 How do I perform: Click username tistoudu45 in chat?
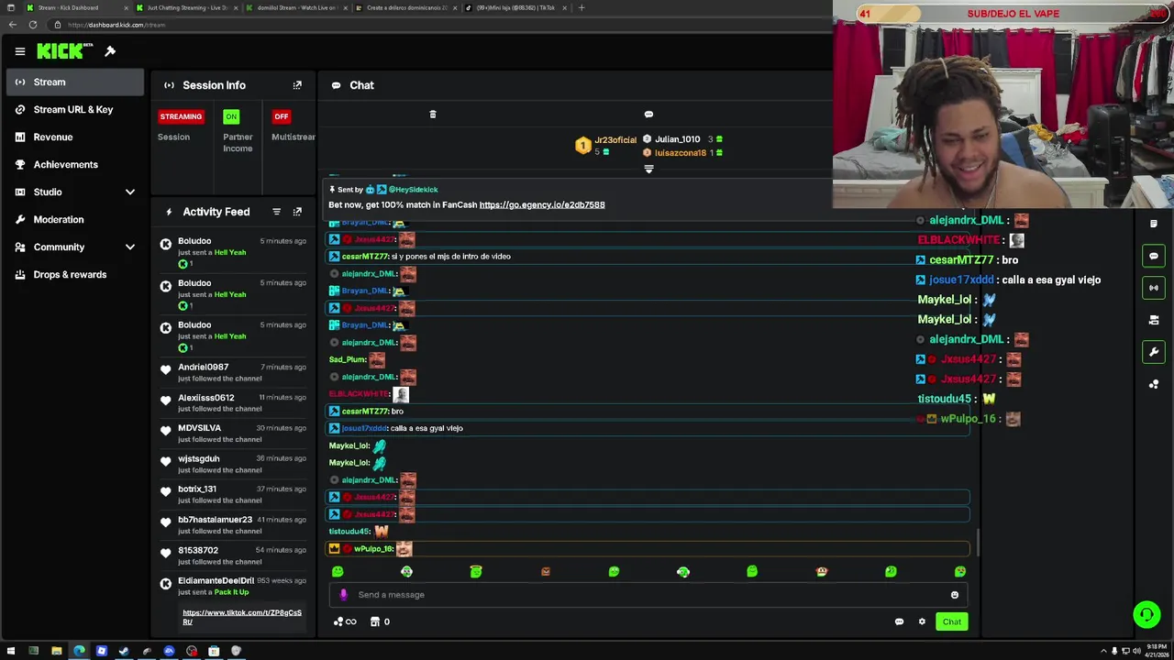click(x=349, y=532)
